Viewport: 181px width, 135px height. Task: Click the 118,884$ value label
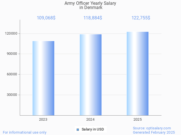[93, 18]
